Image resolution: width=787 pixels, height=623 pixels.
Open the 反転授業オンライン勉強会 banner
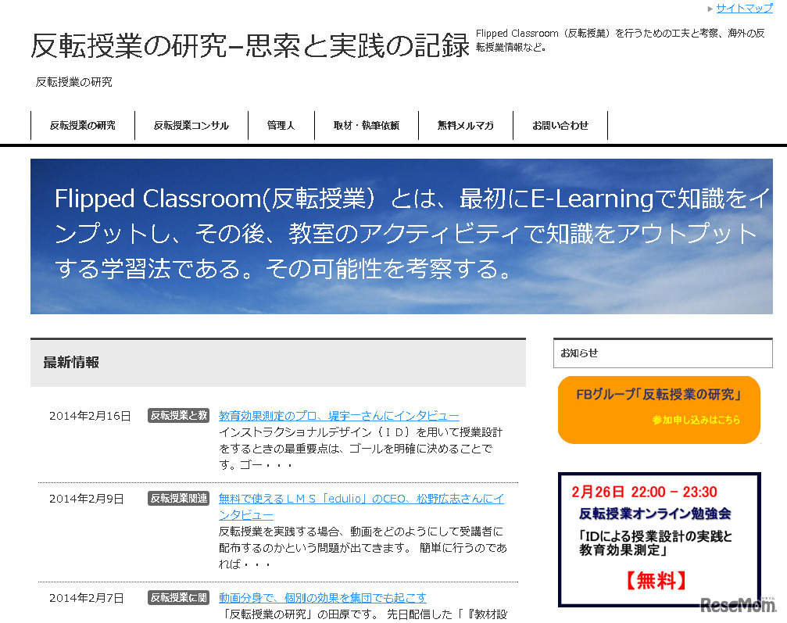point(660,539)
